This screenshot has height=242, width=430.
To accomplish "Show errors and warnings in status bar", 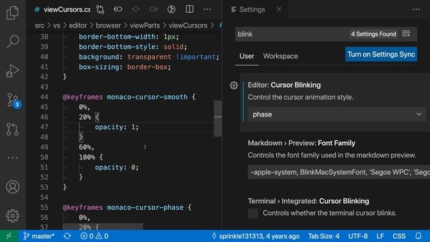I will point(94,236).
